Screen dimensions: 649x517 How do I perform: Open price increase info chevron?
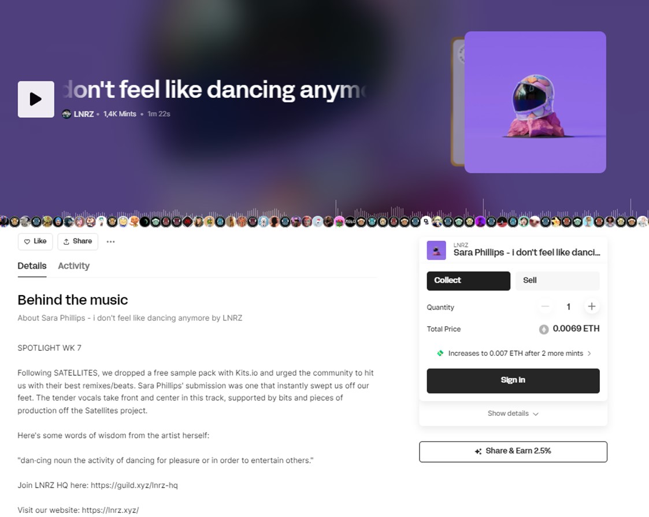click(589, 353)
